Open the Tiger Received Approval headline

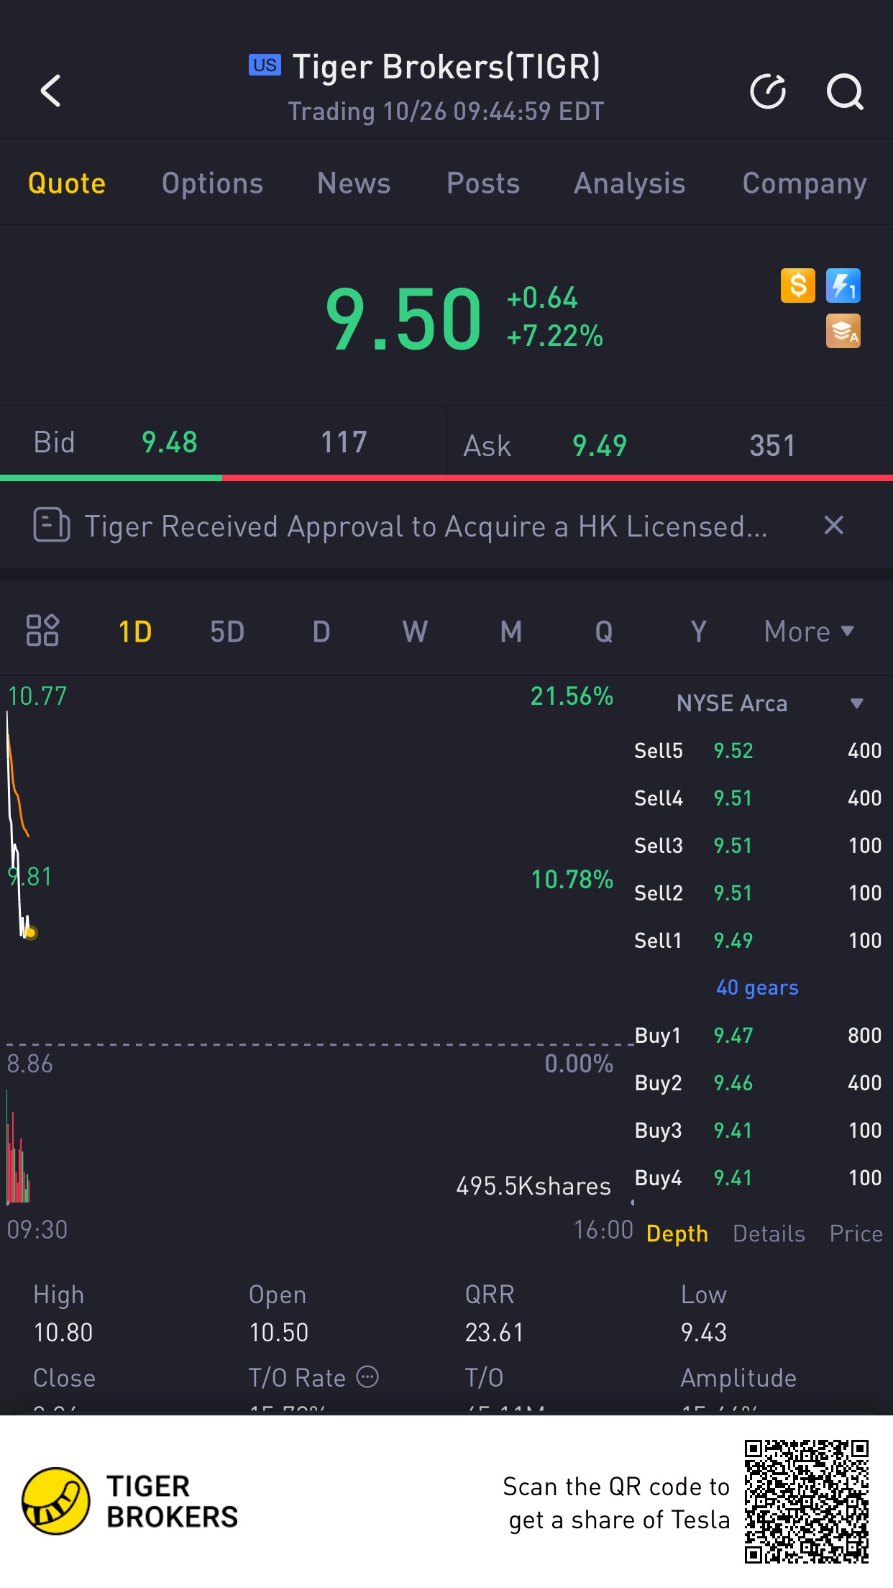click(x=426, y=526)
